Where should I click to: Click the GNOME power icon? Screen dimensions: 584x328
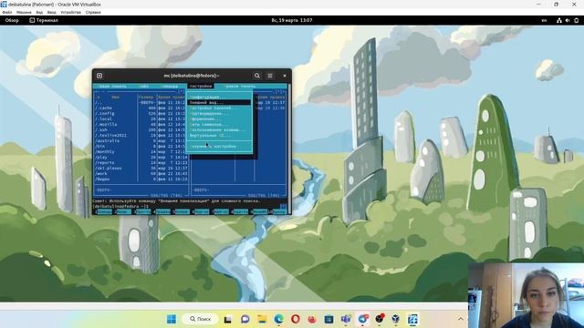pyautogui.click(x=576, y=20)
